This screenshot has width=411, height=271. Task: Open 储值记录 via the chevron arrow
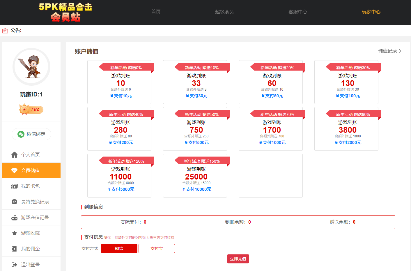pos(400,51)
